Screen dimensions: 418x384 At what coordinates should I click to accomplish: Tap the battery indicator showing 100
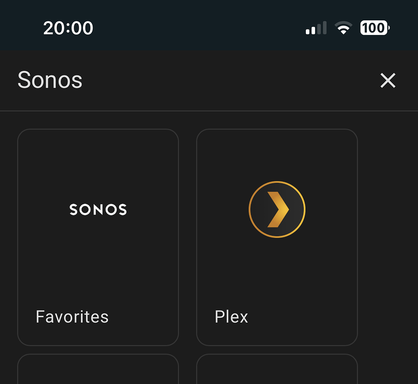pyautogui.click(x=373, y=28)
